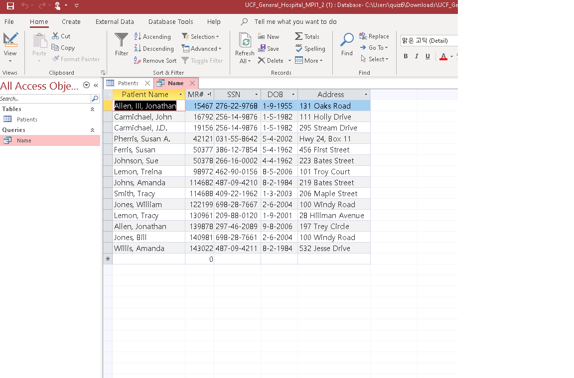Image resolution: width=574 pixels, height=378 pixels.
Task: Click the navigation pane search field
Action: 45,99
